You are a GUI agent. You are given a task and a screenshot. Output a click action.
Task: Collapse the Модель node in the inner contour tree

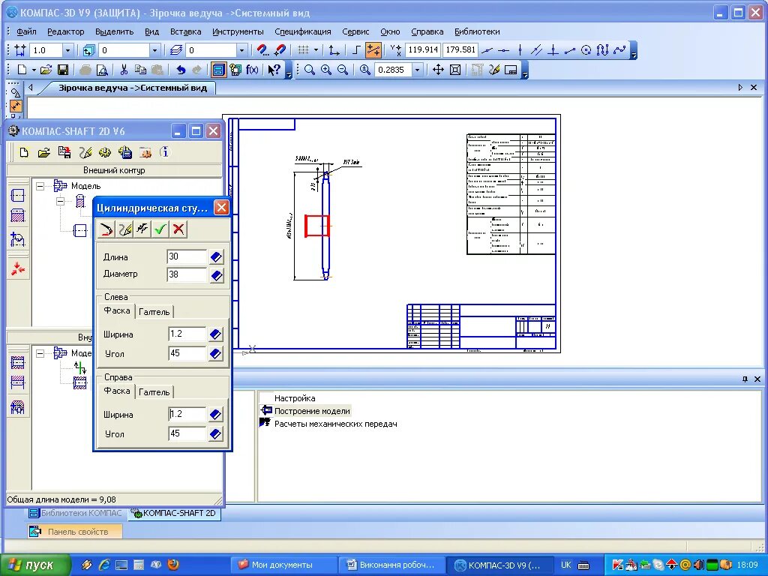point(40,353)
